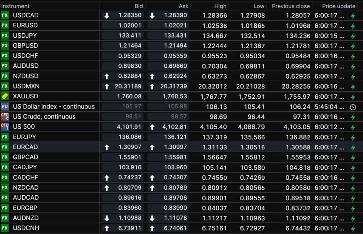Click the gold bar icon for XAUUSD
Screen dimensions: 363x234
click(5, 96)
